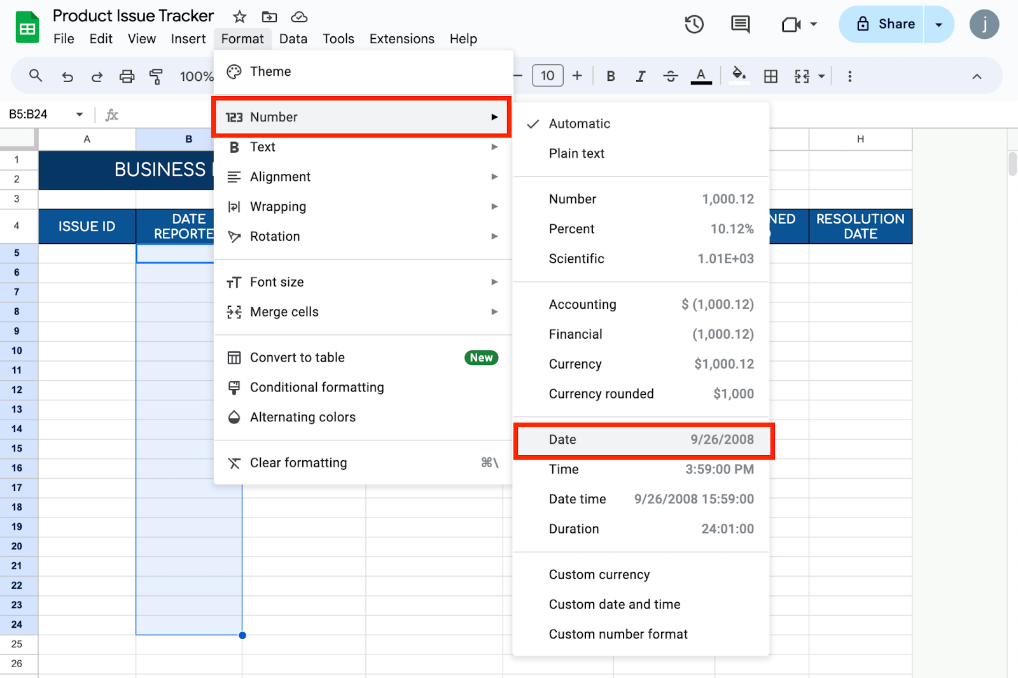Click the font size input box

tap(547, 76)
